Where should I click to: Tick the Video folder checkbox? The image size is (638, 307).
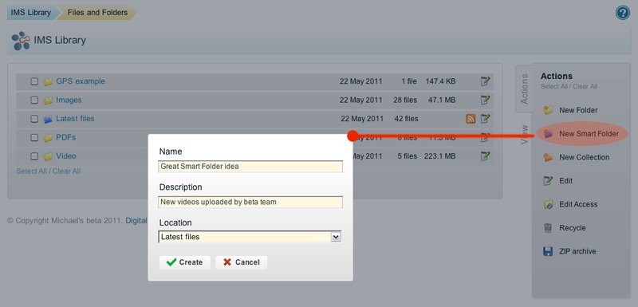(x=34, y=156)
